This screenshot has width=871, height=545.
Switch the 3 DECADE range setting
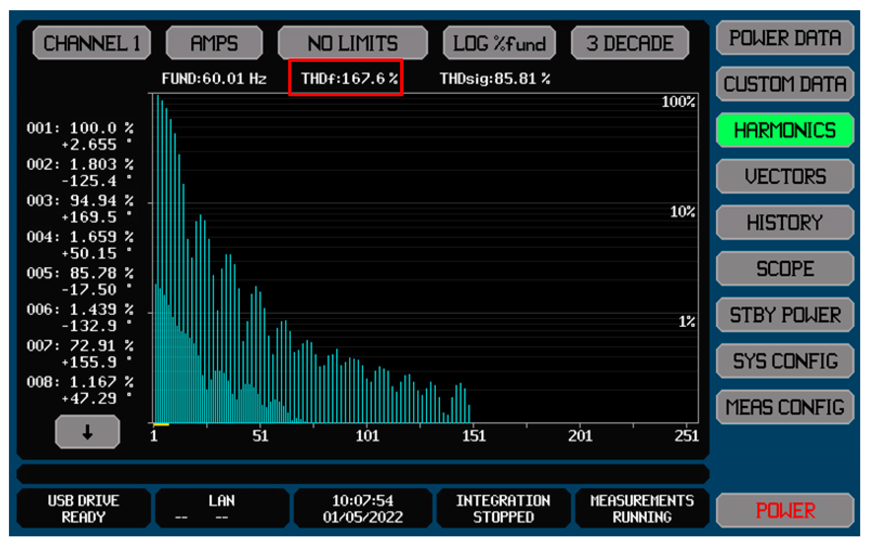click(x=630, y=43)
